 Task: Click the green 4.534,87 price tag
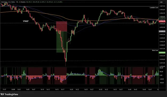coord(162,52)
